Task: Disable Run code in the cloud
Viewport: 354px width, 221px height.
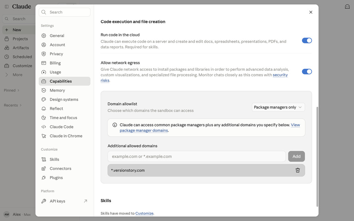Action: (x=307, y=40)
